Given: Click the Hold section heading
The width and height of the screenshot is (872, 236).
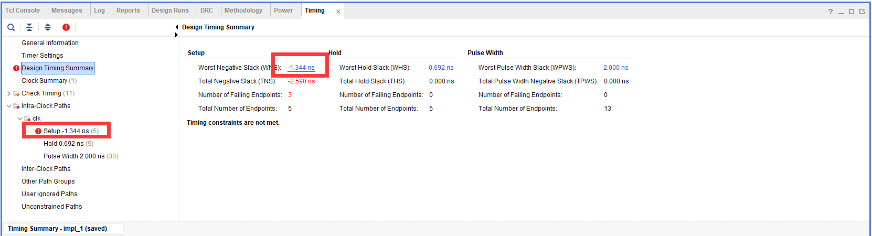Looking at the screenshot, I should 335,53.
